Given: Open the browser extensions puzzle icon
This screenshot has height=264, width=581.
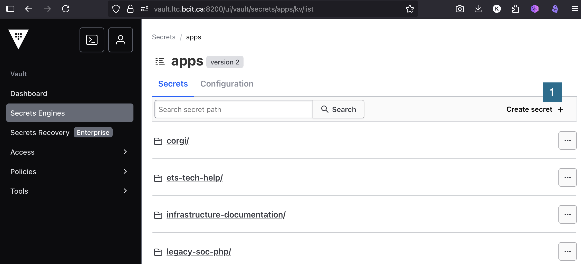Looking at the screenshot, I should point(515,9).
